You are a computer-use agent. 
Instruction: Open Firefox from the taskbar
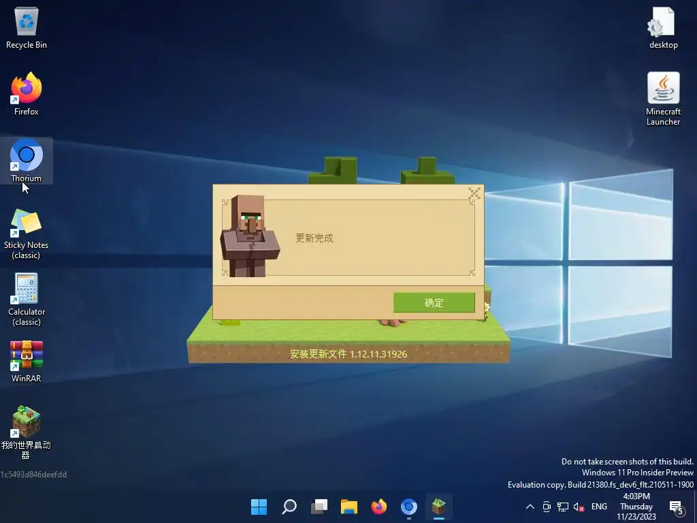click(x=378, y=507)
